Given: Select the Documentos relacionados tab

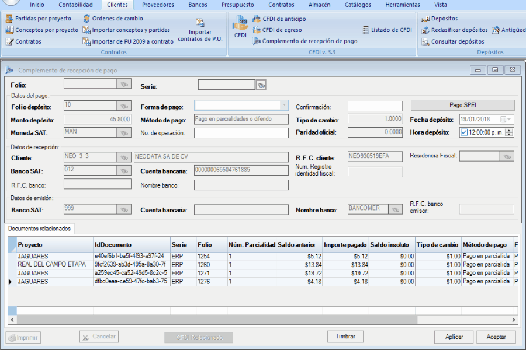Looking at the screenshot, I should coord(39,229).
